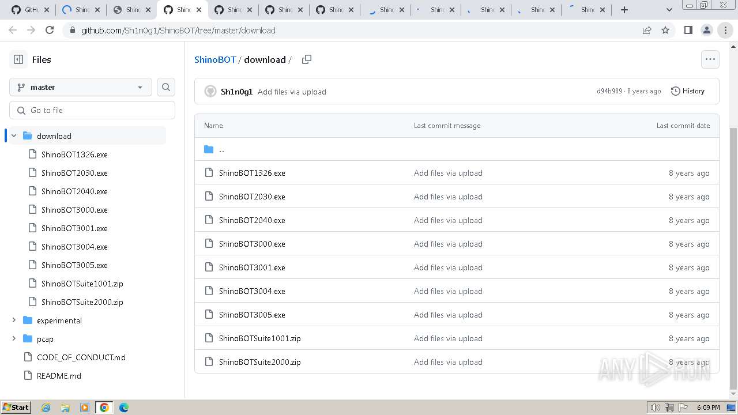
Task: Open a new browser tab
Action: (624, 10)
